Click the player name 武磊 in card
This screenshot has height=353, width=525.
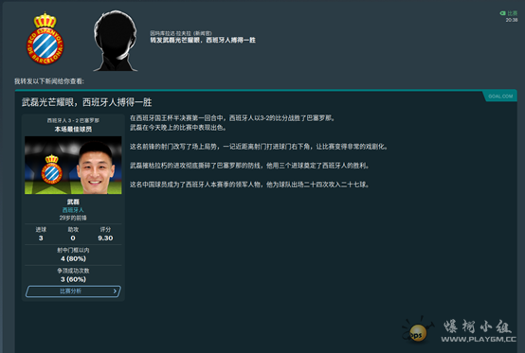pos(73,202)
